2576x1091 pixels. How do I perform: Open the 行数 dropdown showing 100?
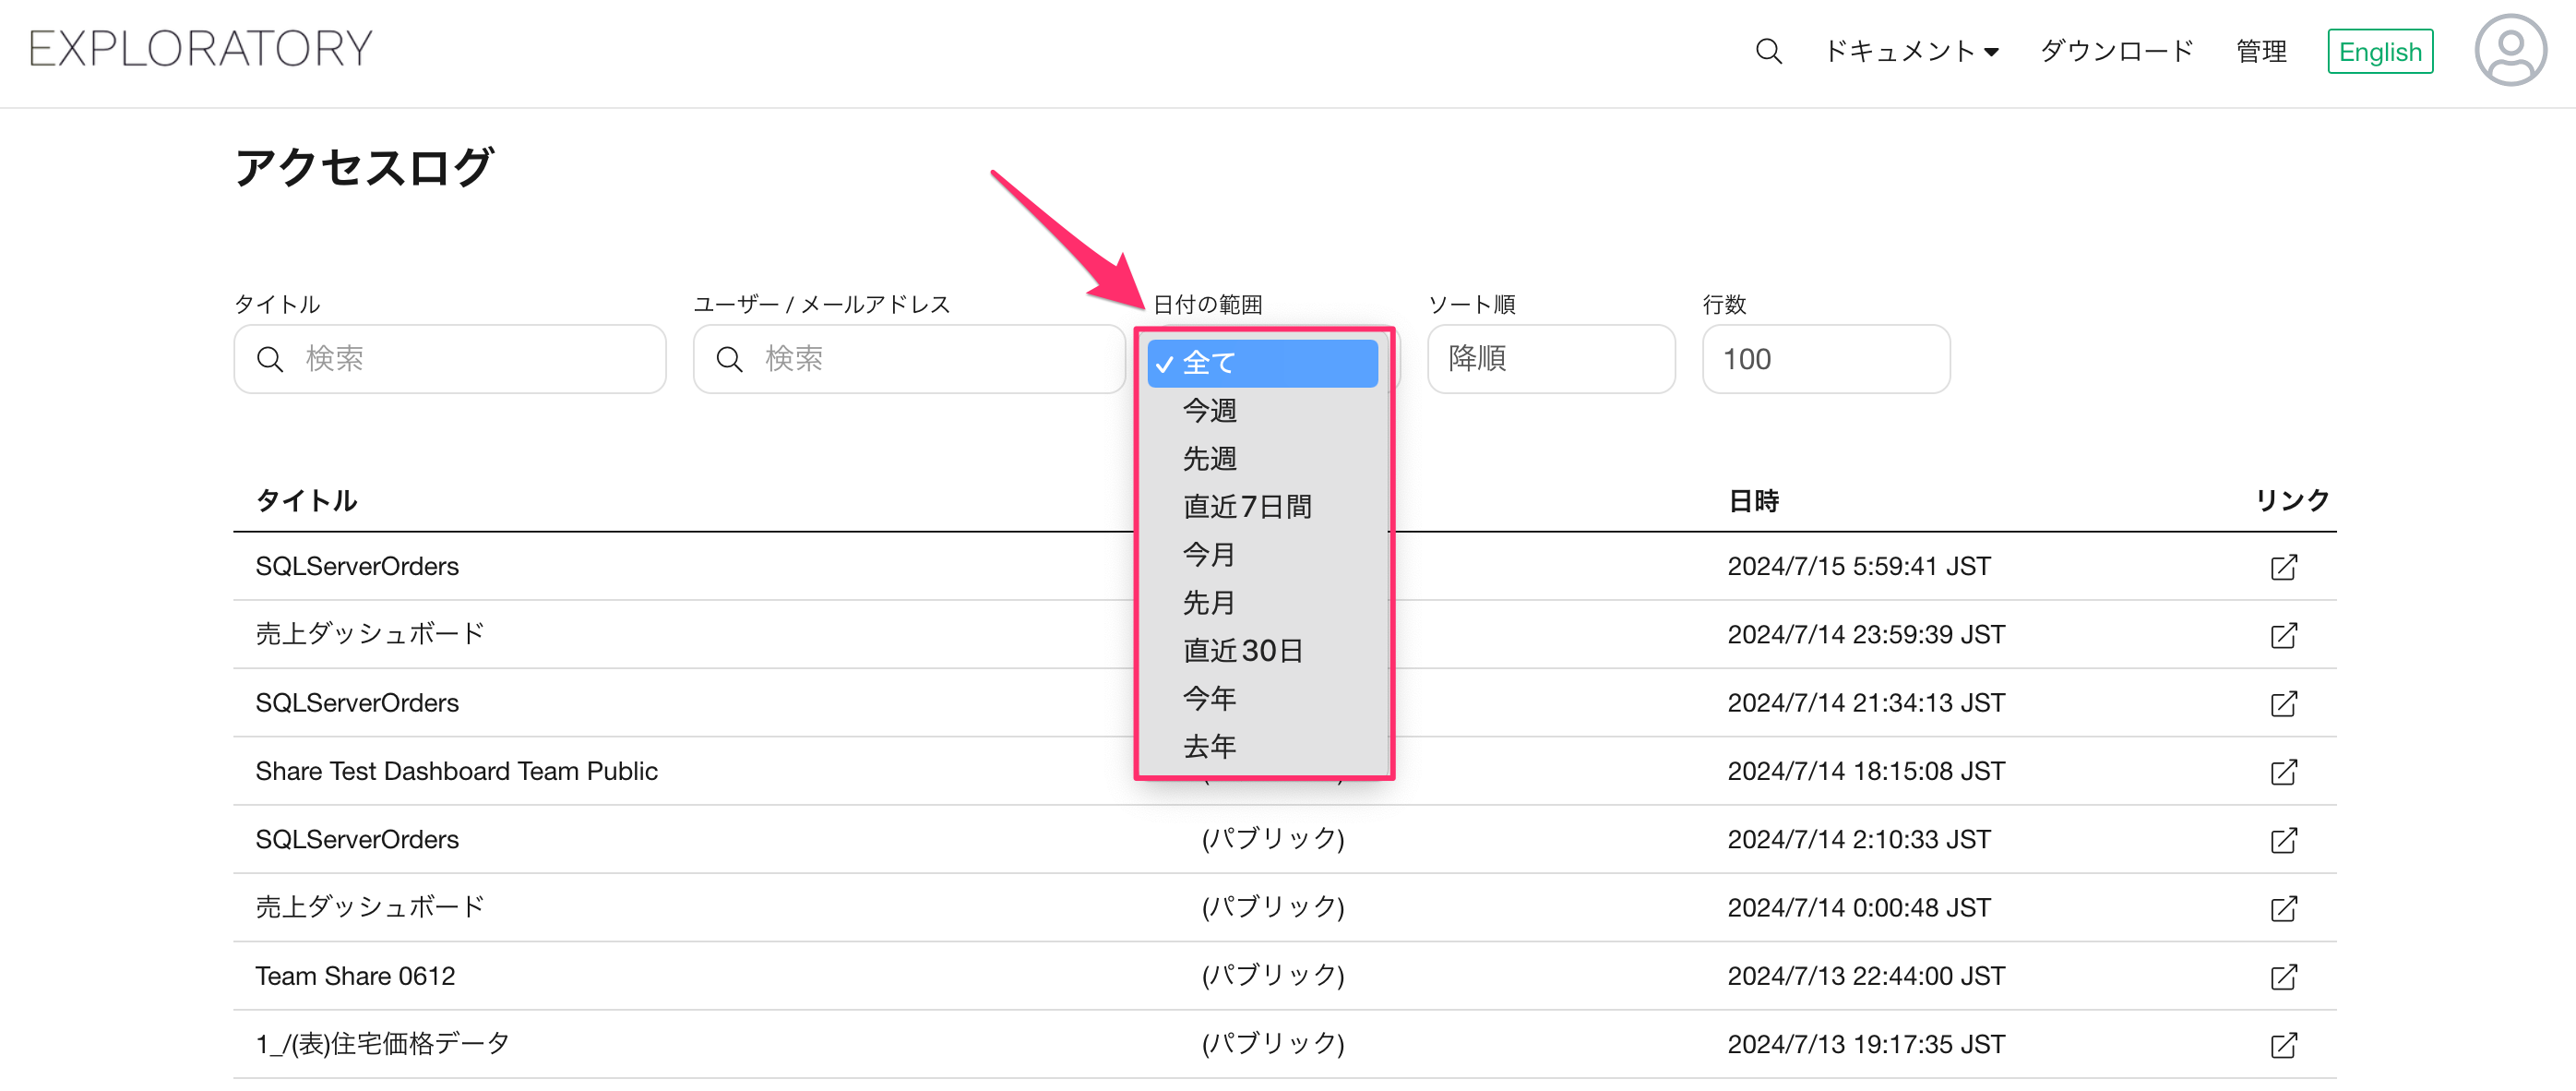pyautogui.click(x=1825, y=358)
